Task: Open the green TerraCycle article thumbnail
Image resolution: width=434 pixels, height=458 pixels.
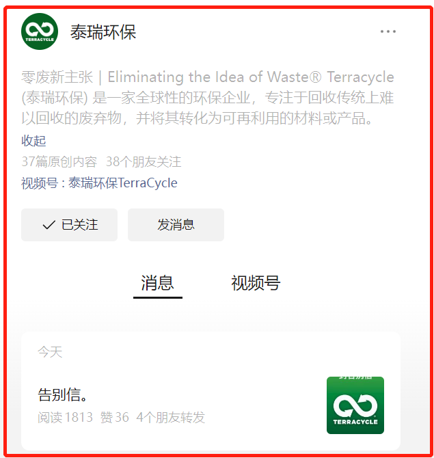Action: [355, 405]
